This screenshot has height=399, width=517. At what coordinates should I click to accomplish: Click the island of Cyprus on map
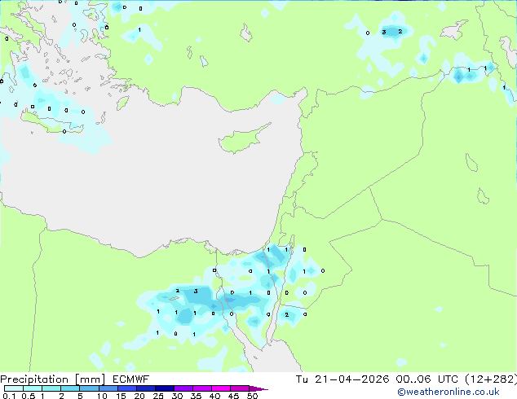click(241, 140)
